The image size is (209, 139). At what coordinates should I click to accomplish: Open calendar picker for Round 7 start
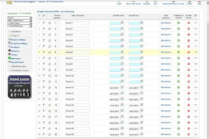point(122,58)
